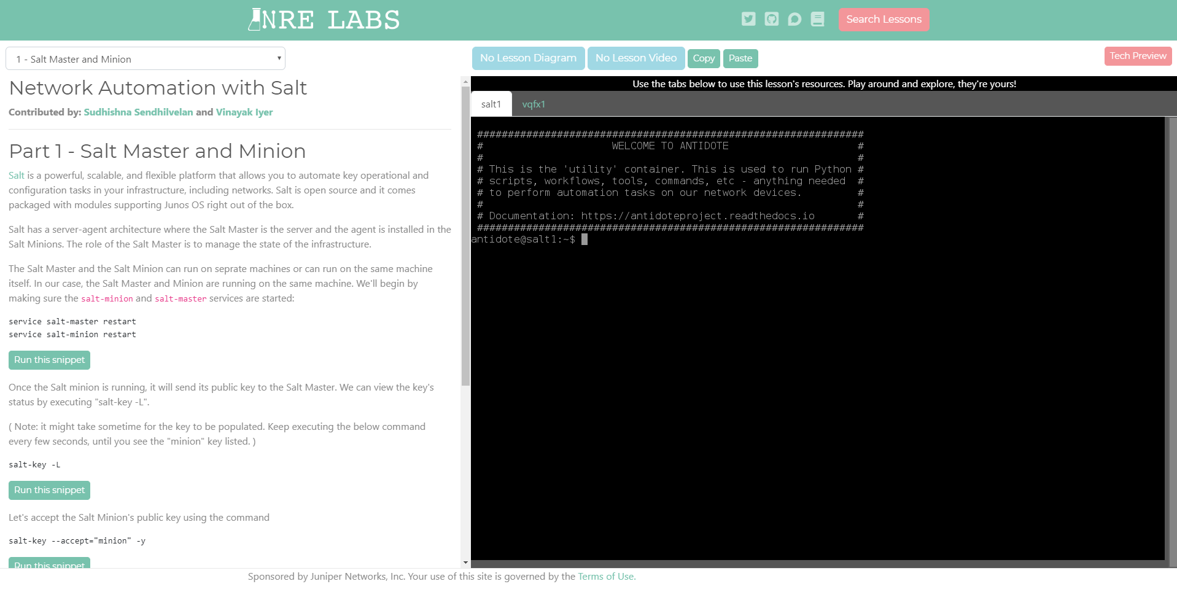
Task: Open the lesson stage dropdown
Action: [x=146, y=59]
